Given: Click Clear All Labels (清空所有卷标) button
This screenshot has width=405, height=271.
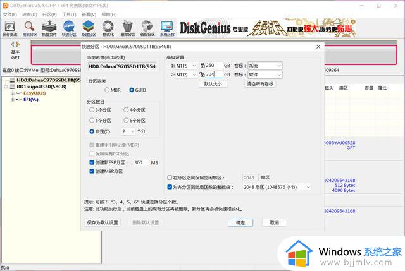Looking at the screenshot, I should coord(260,84).
